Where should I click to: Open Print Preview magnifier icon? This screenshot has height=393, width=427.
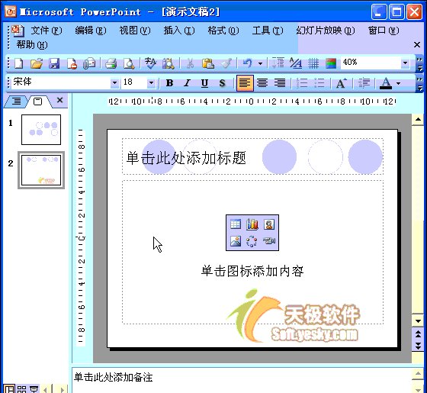[129, 63]
